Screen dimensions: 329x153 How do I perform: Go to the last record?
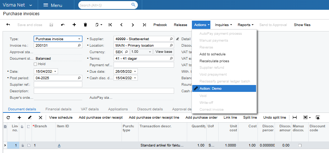tap(144, 25)
